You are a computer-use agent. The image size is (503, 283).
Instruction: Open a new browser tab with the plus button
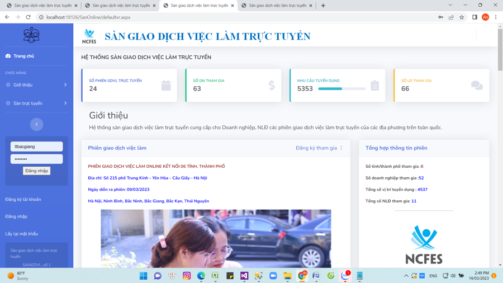[323, 6]
